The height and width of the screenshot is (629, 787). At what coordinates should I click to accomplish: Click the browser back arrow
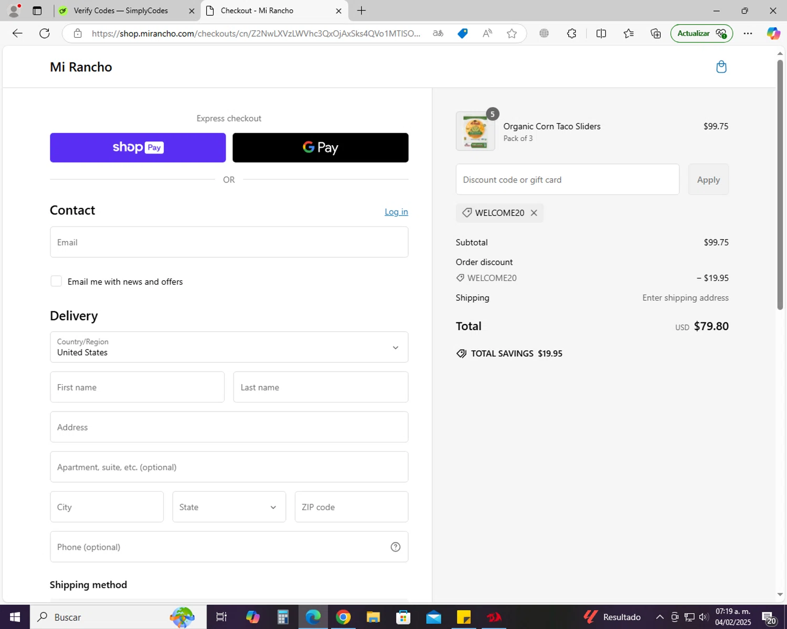tap(17, 34)
